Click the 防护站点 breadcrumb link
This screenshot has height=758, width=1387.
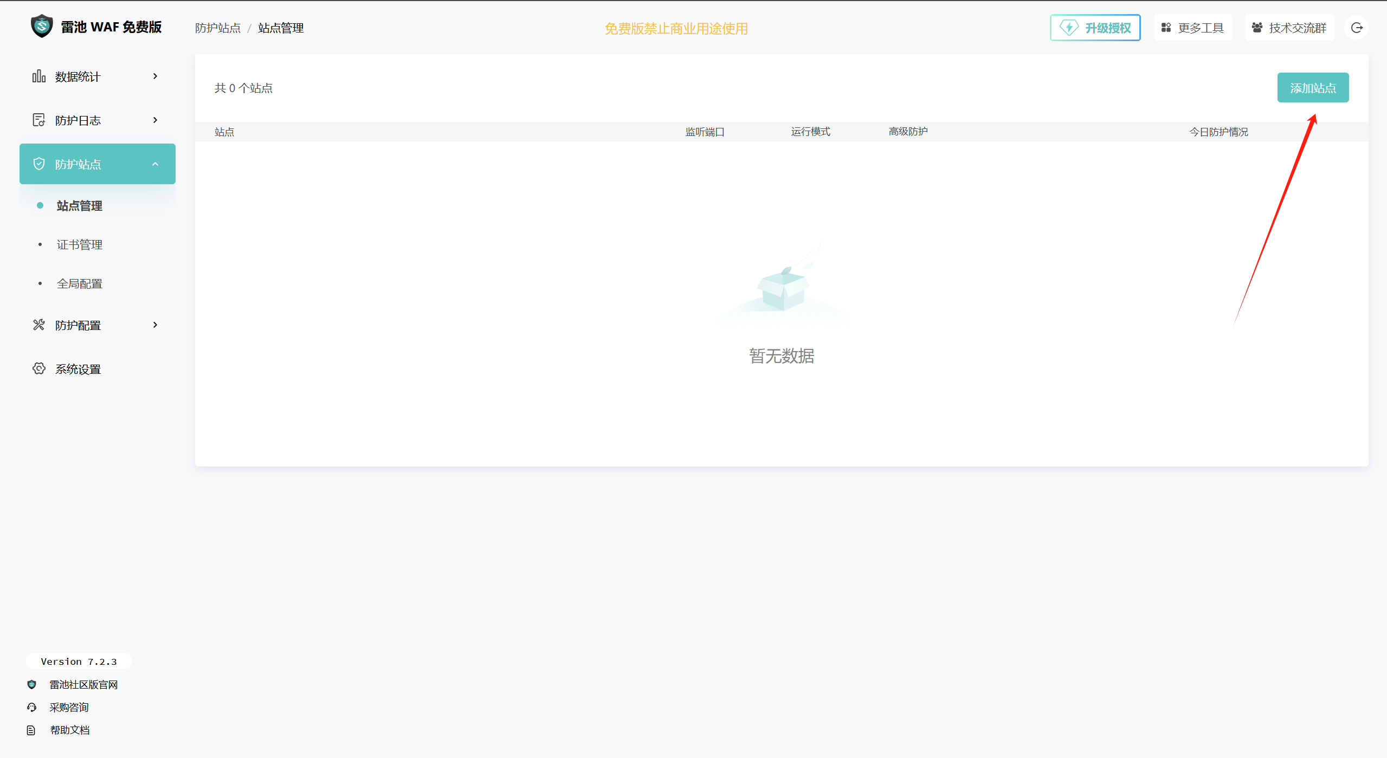(218, 28)
